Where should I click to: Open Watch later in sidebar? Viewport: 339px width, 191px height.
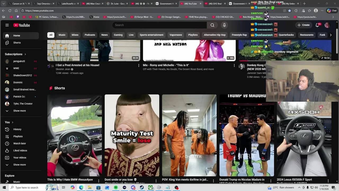click(x=21, y=144)
